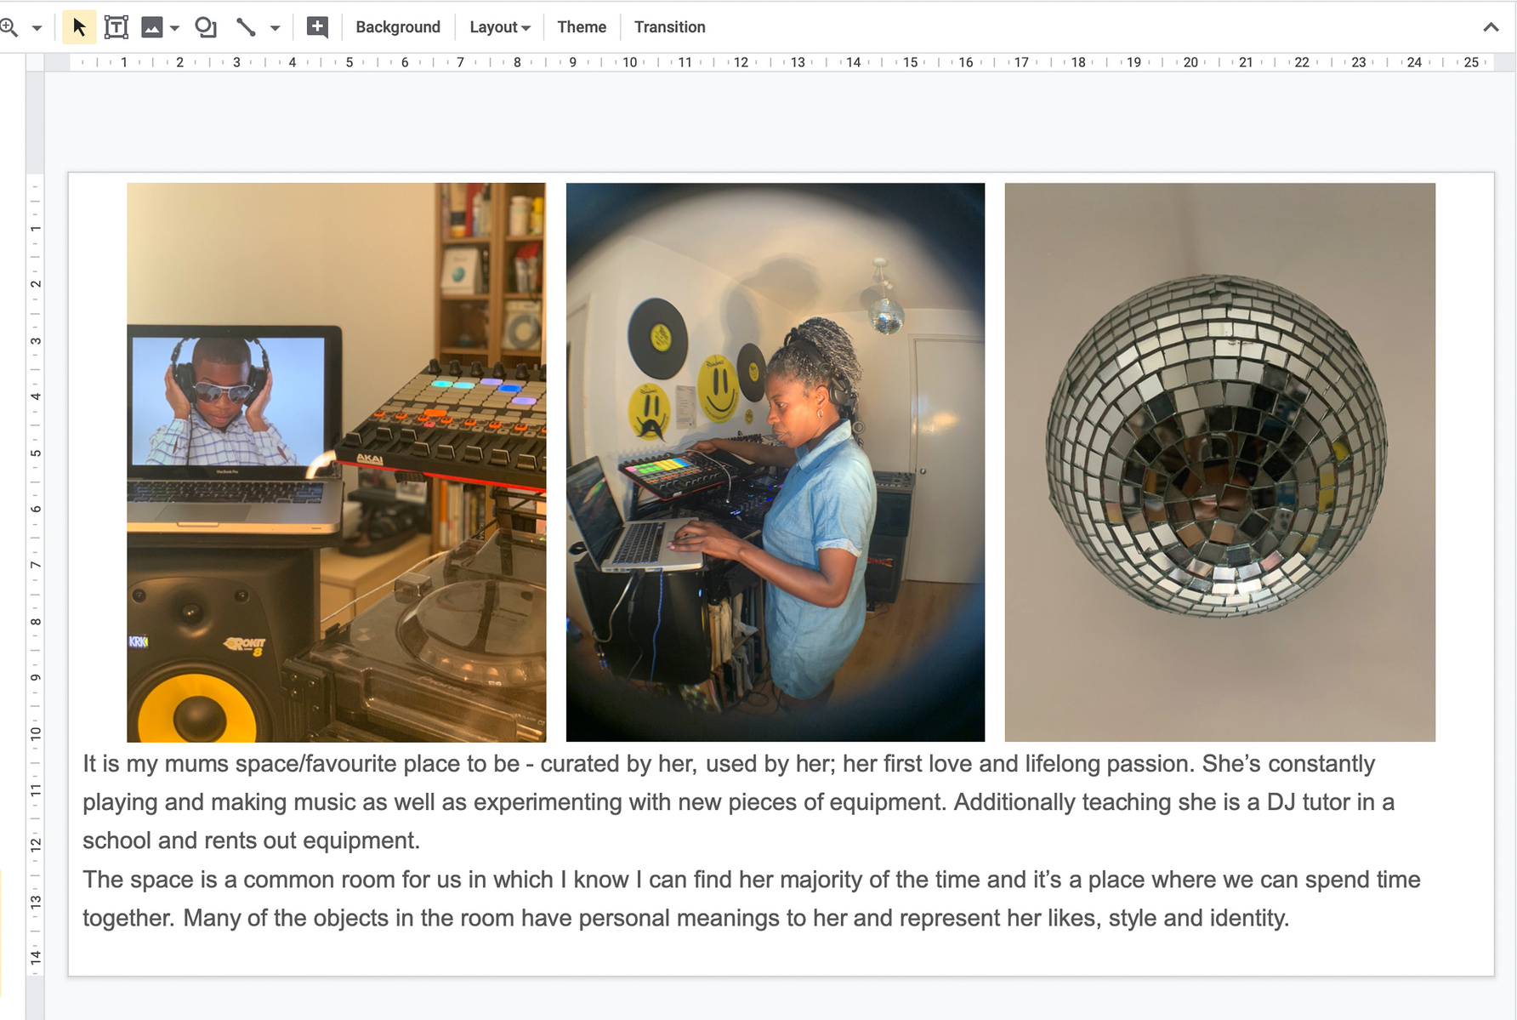Select the photo of woman DJing

click(776, 462)
